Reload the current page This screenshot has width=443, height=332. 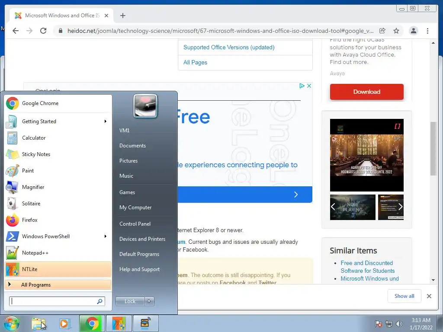[43, 31]
